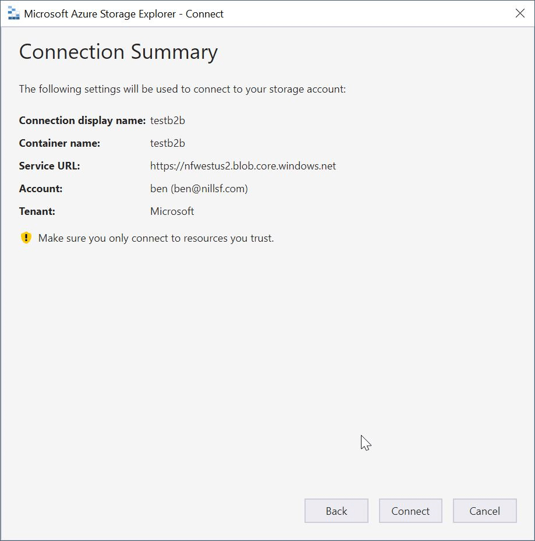Click the 'Tenant:' label

[37, 211]
